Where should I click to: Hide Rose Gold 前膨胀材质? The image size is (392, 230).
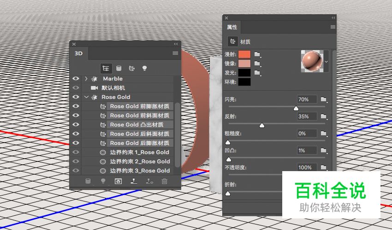tap(76, 106)
